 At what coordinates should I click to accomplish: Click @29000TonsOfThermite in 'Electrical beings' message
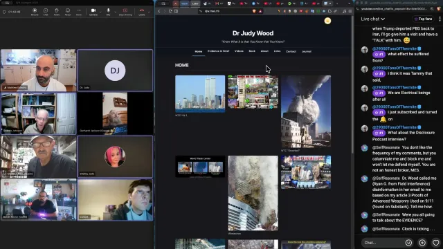point(395,88)
